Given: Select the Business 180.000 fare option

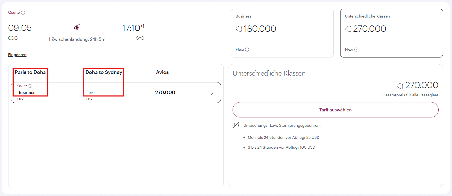Looking at the screenshot, I should [282, 33].
